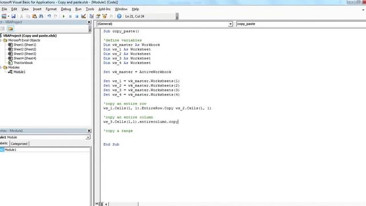Viewport: 366px width, 206px height.
Task: Click the Toolbox icon in the toolbar
Action: point(111,17)
